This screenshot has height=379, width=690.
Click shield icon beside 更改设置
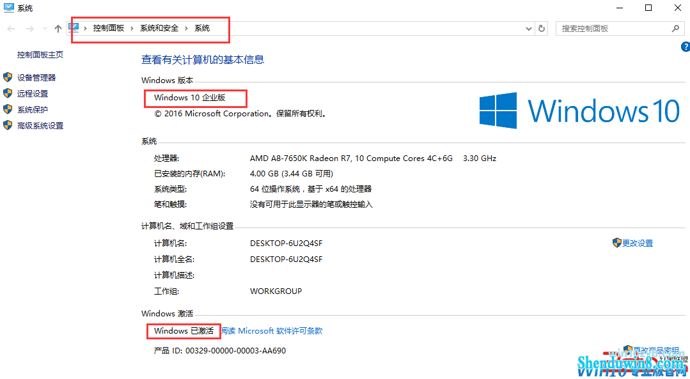point(617,243)
